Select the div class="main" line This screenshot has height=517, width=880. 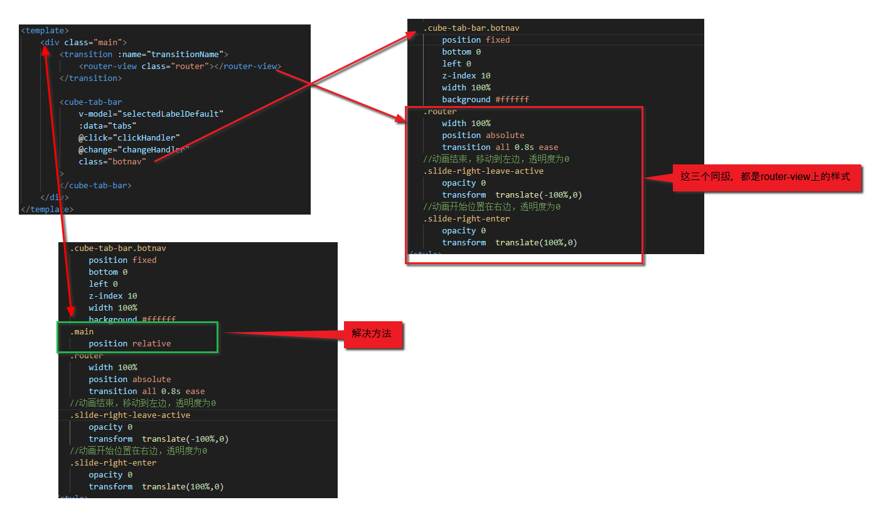tap(83, 42)
